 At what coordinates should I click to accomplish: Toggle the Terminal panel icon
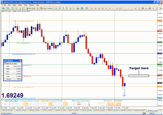click(x=23, y=8)
